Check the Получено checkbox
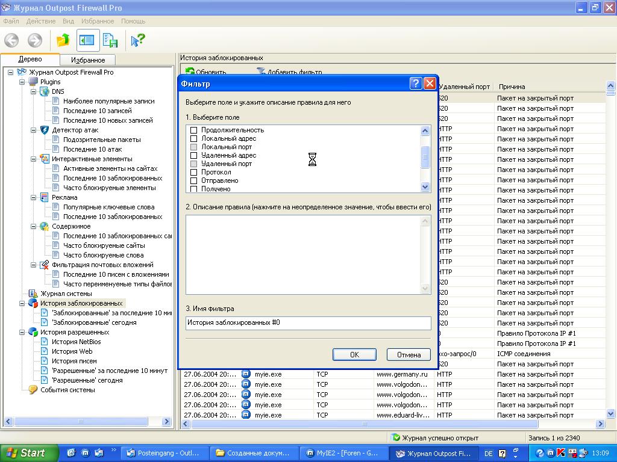The width and height of the screenshot is (617, 462). [x=193, y=189]
